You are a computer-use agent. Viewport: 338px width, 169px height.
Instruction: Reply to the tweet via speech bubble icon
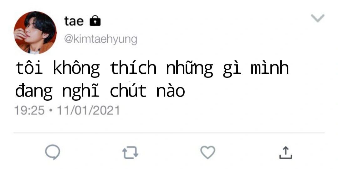pyautogui.click(x=53, y=152)
